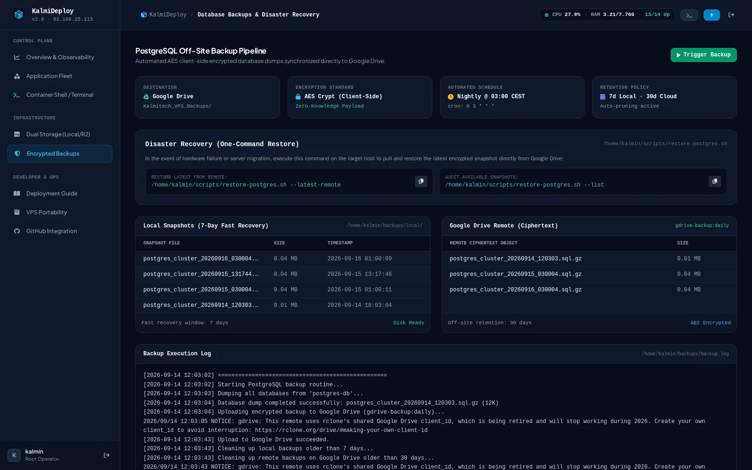The width and height of the screenshot is (752, 470).
Task: Click the Zero-Knowledge Payload label
Action: tap(329, 106)
